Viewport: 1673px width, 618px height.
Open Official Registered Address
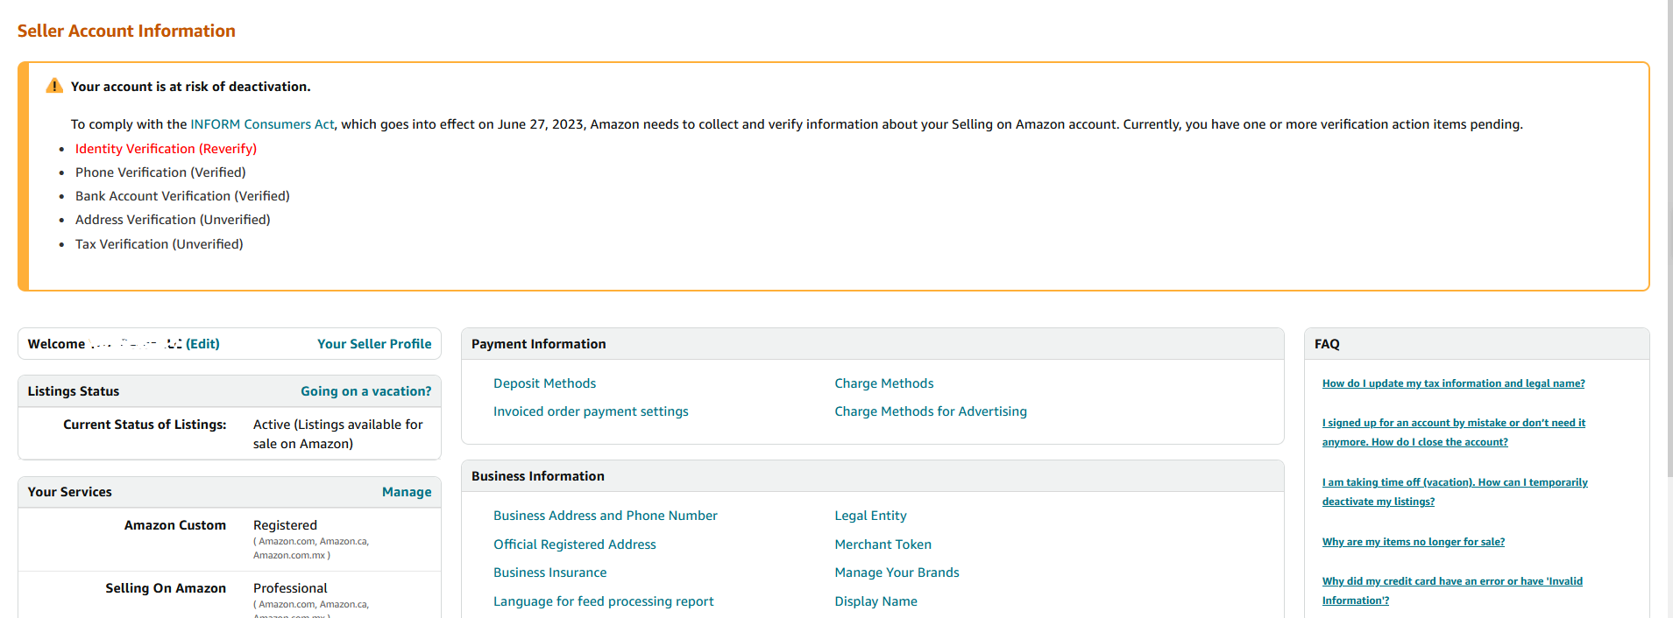(x=575, y=544)
